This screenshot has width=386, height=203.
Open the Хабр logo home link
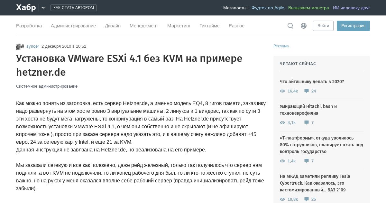click(26, 7)
